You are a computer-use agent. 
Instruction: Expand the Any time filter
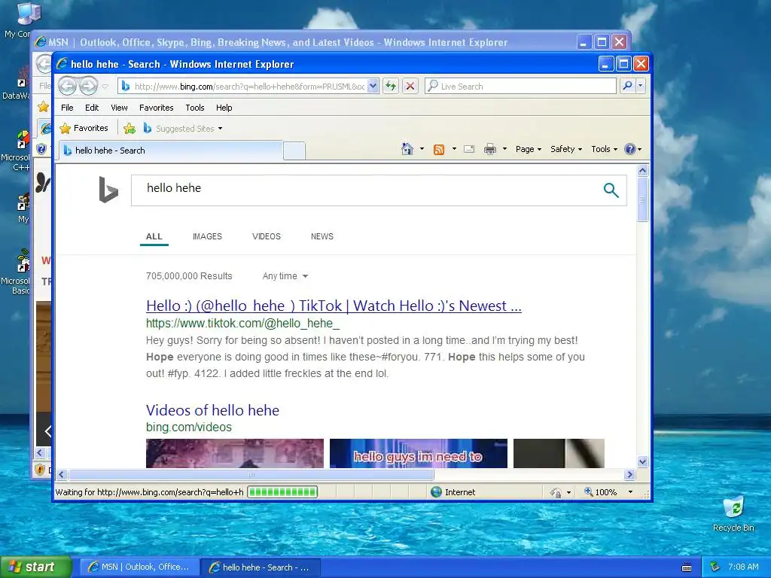(285, 276)
